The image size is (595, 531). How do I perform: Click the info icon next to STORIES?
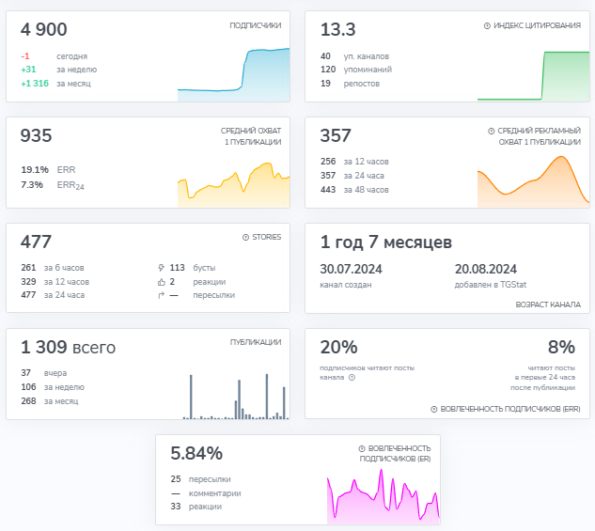(245, 237)
